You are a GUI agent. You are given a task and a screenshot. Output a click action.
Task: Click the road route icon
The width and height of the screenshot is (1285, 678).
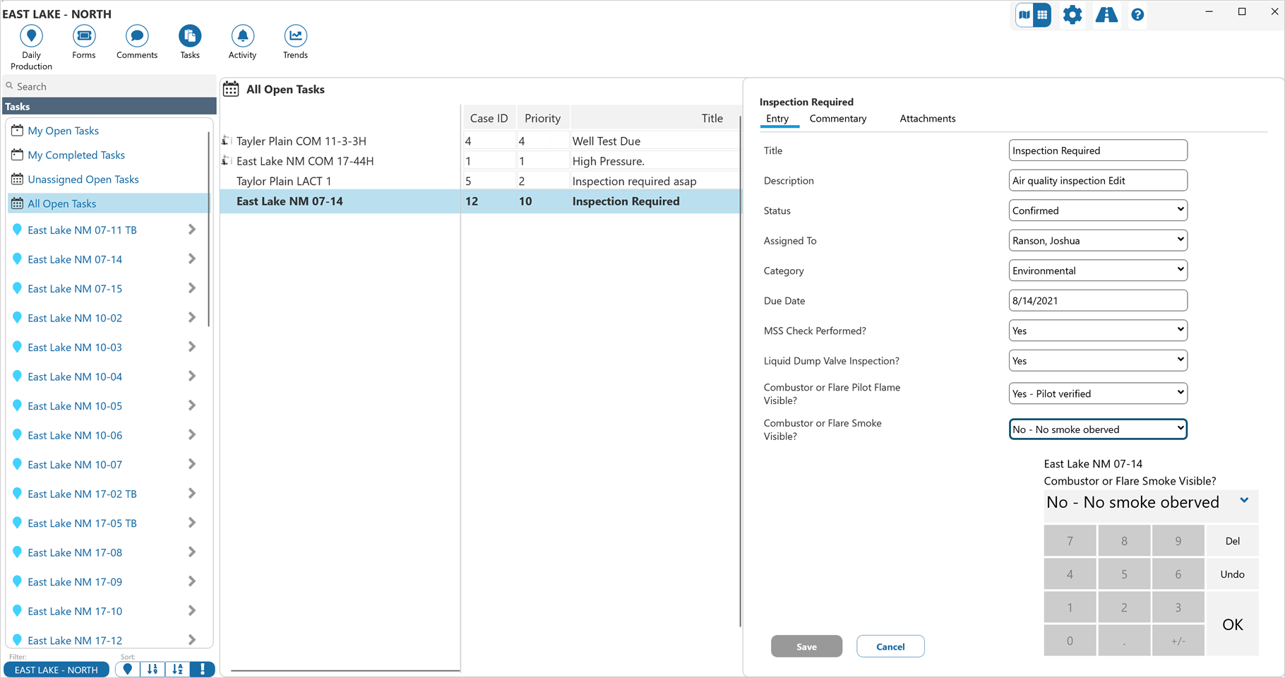tap(1106, 15)
